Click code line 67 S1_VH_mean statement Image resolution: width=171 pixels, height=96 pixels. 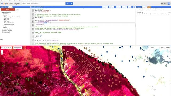57,30
